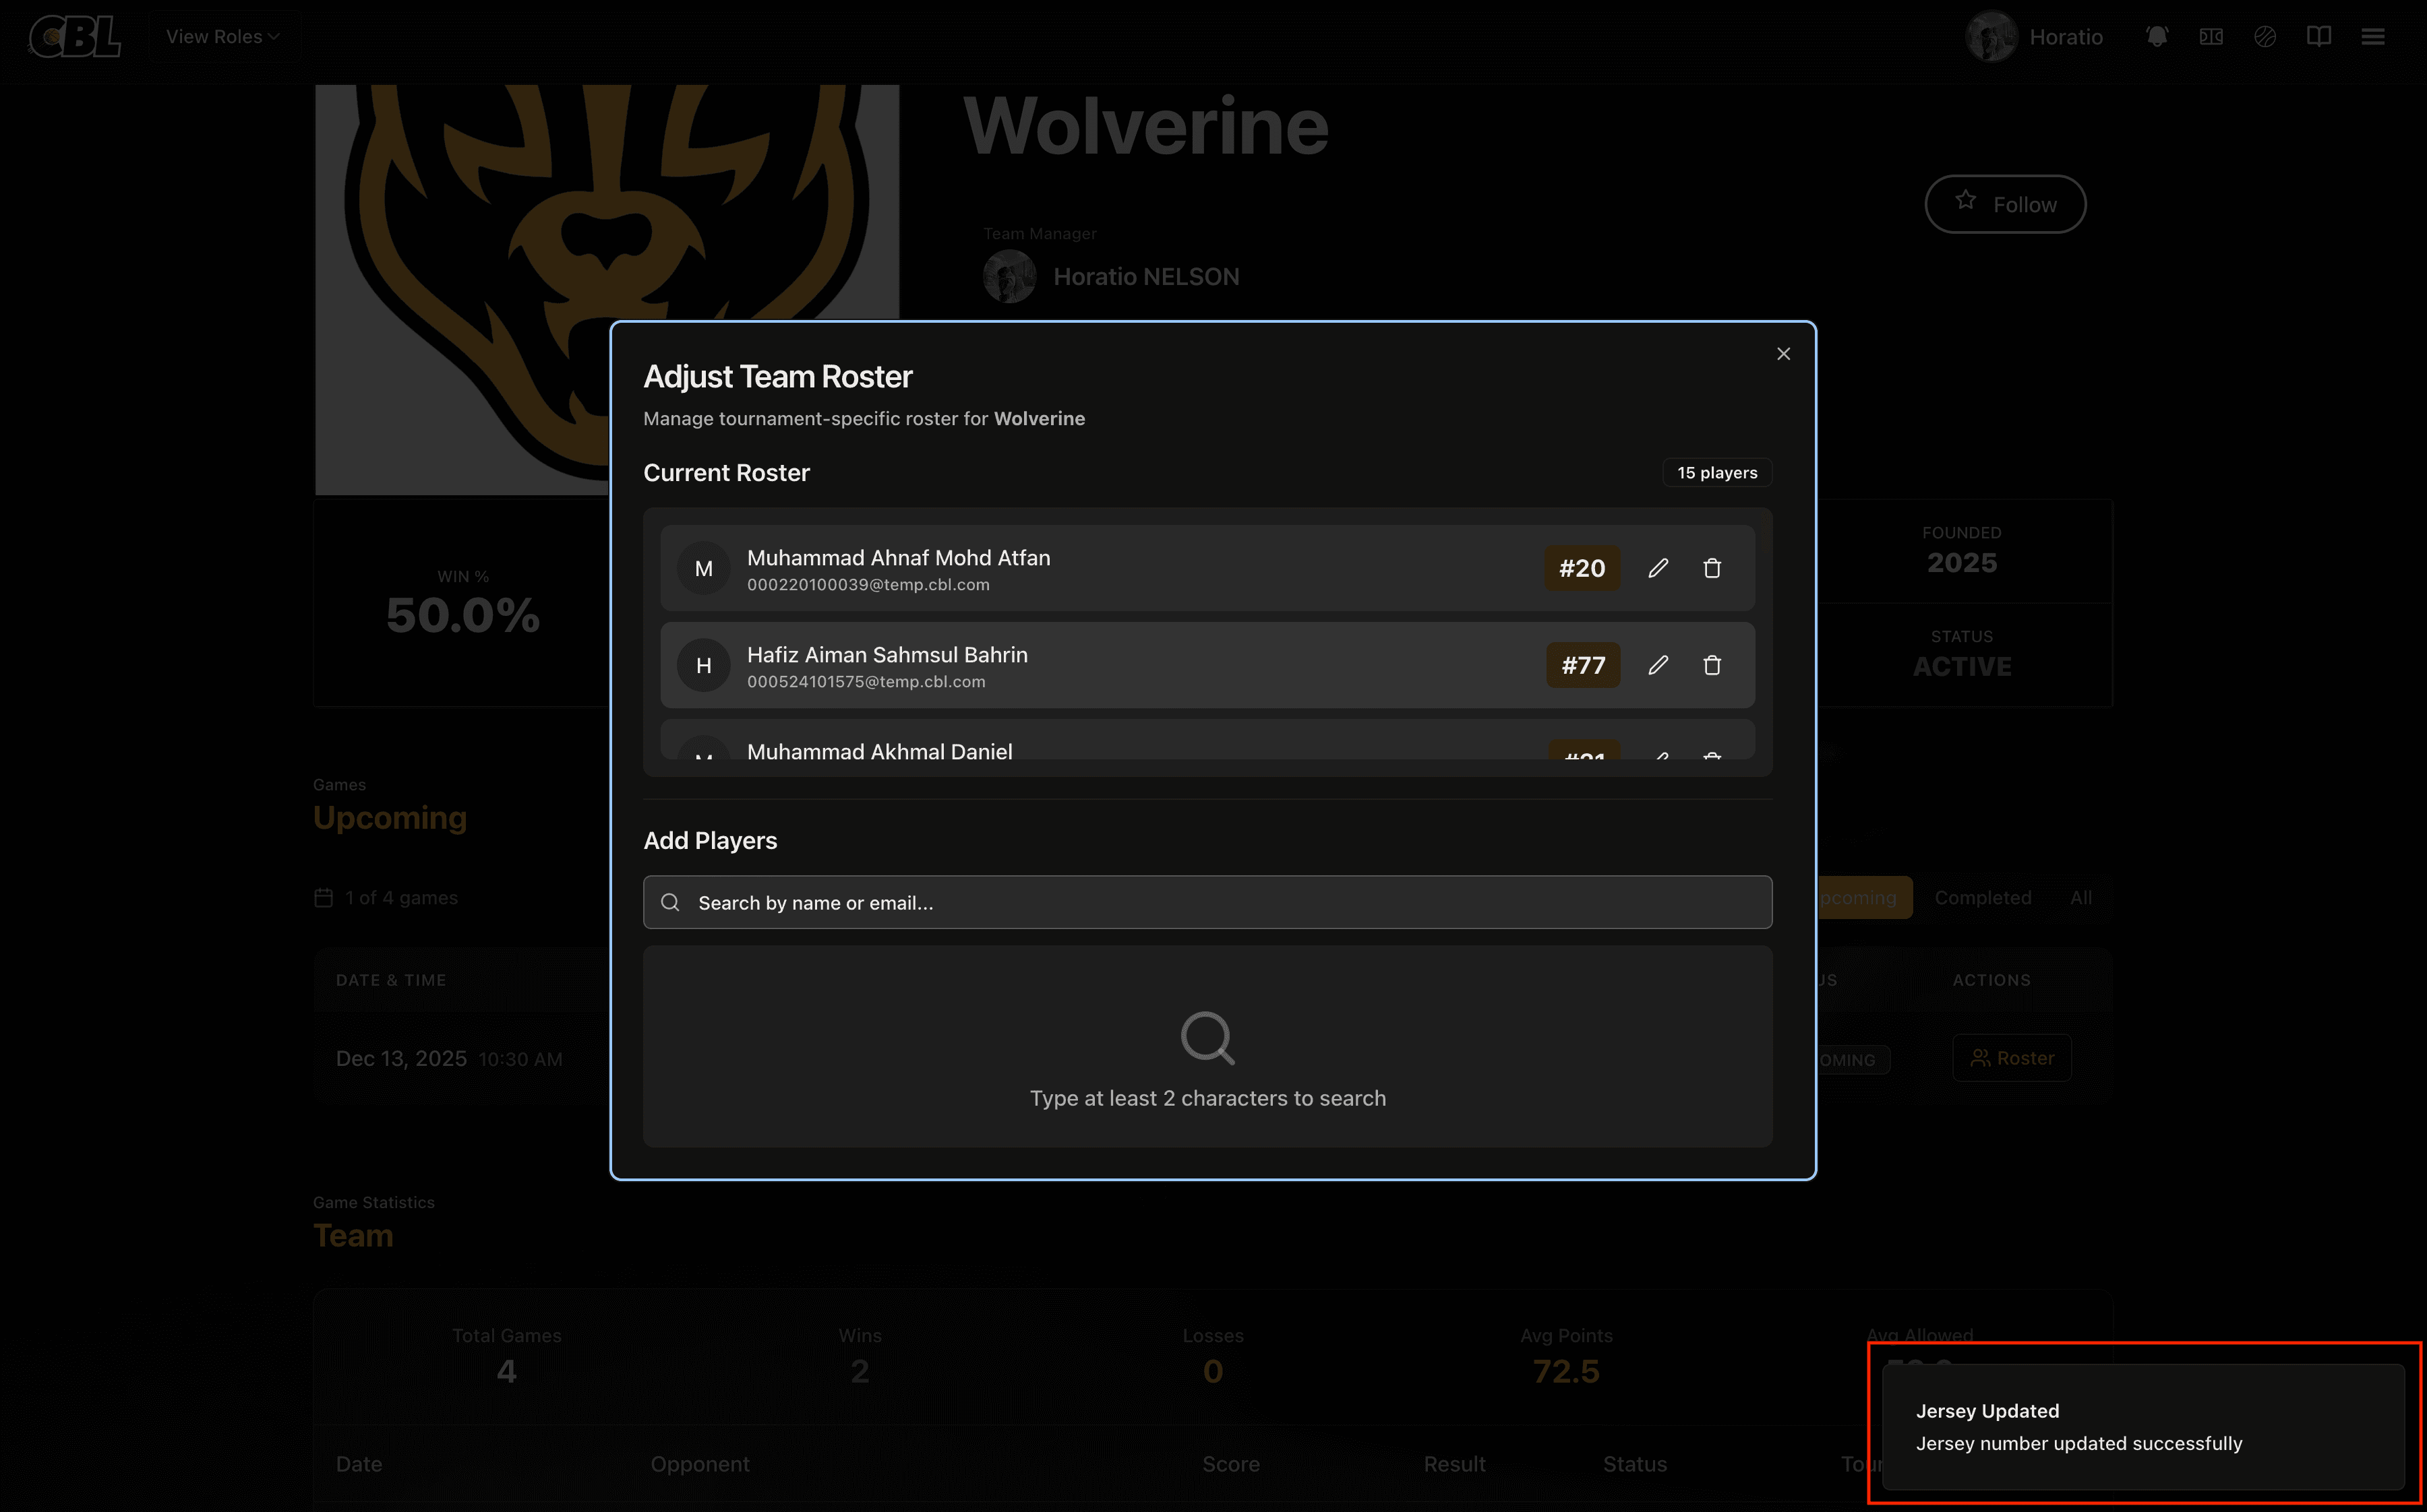Open Horatio's profile avatar
Viewport: 2427px width, 1512px height.
(1991, 37)
